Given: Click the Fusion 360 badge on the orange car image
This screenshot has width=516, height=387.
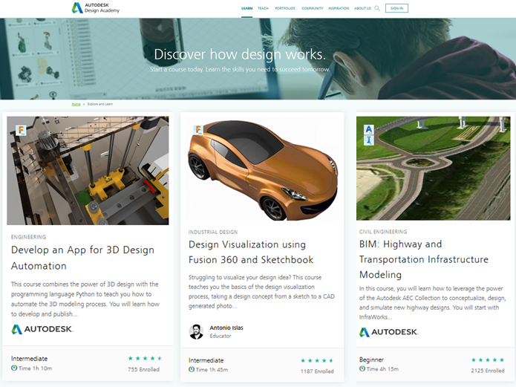Looking at the screenshot, I should click(198, 129).
